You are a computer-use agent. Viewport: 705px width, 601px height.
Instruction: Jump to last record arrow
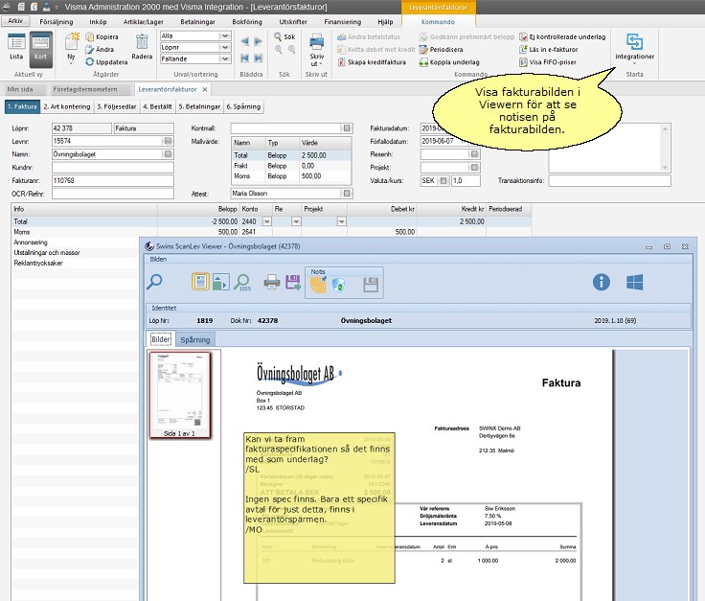click(258, 58)
